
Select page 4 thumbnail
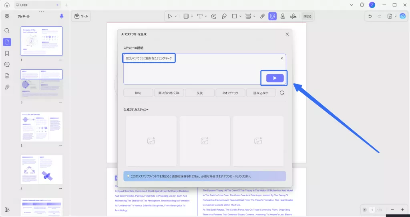tap(42, 170)
